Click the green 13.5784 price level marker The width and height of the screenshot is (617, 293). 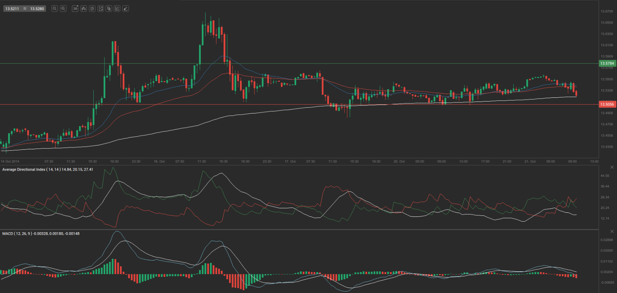coord(607,63)
